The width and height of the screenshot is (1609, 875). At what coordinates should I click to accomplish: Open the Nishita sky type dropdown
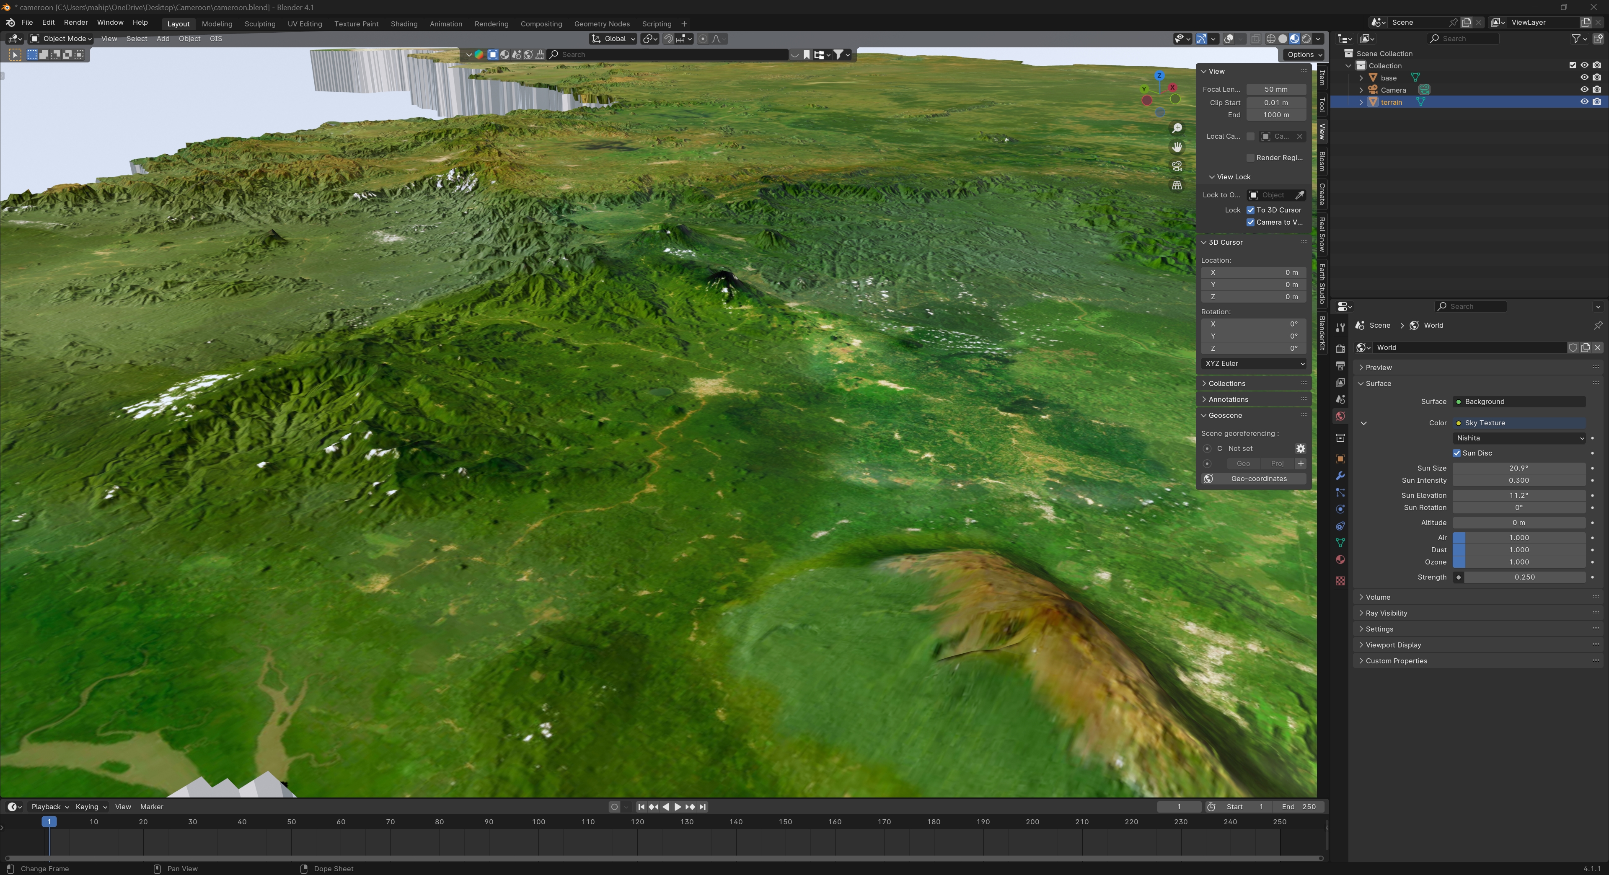(1518, 438)
